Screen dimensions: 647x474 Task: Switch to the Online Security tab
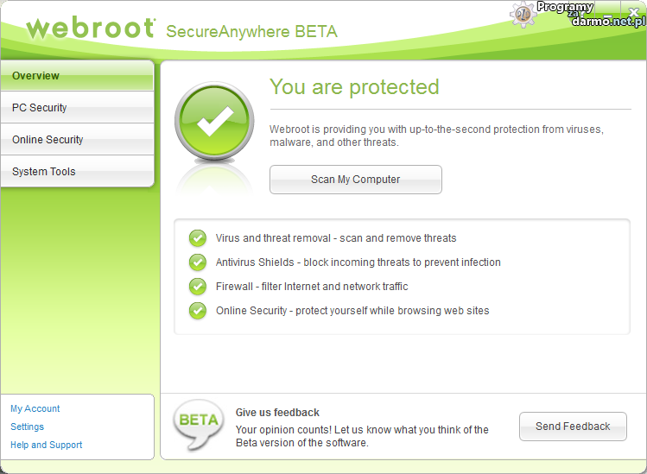click(x=78, y=140)
